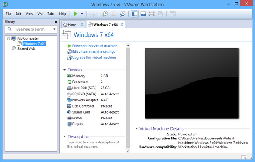Click the VMware application icon in title bar

pyautogui.click(x=5, y=4)
